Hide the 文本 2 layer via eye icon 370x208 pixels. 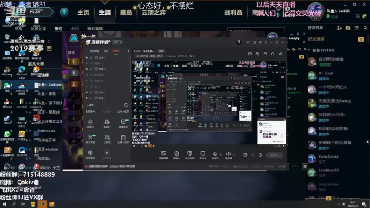point(86,69)
